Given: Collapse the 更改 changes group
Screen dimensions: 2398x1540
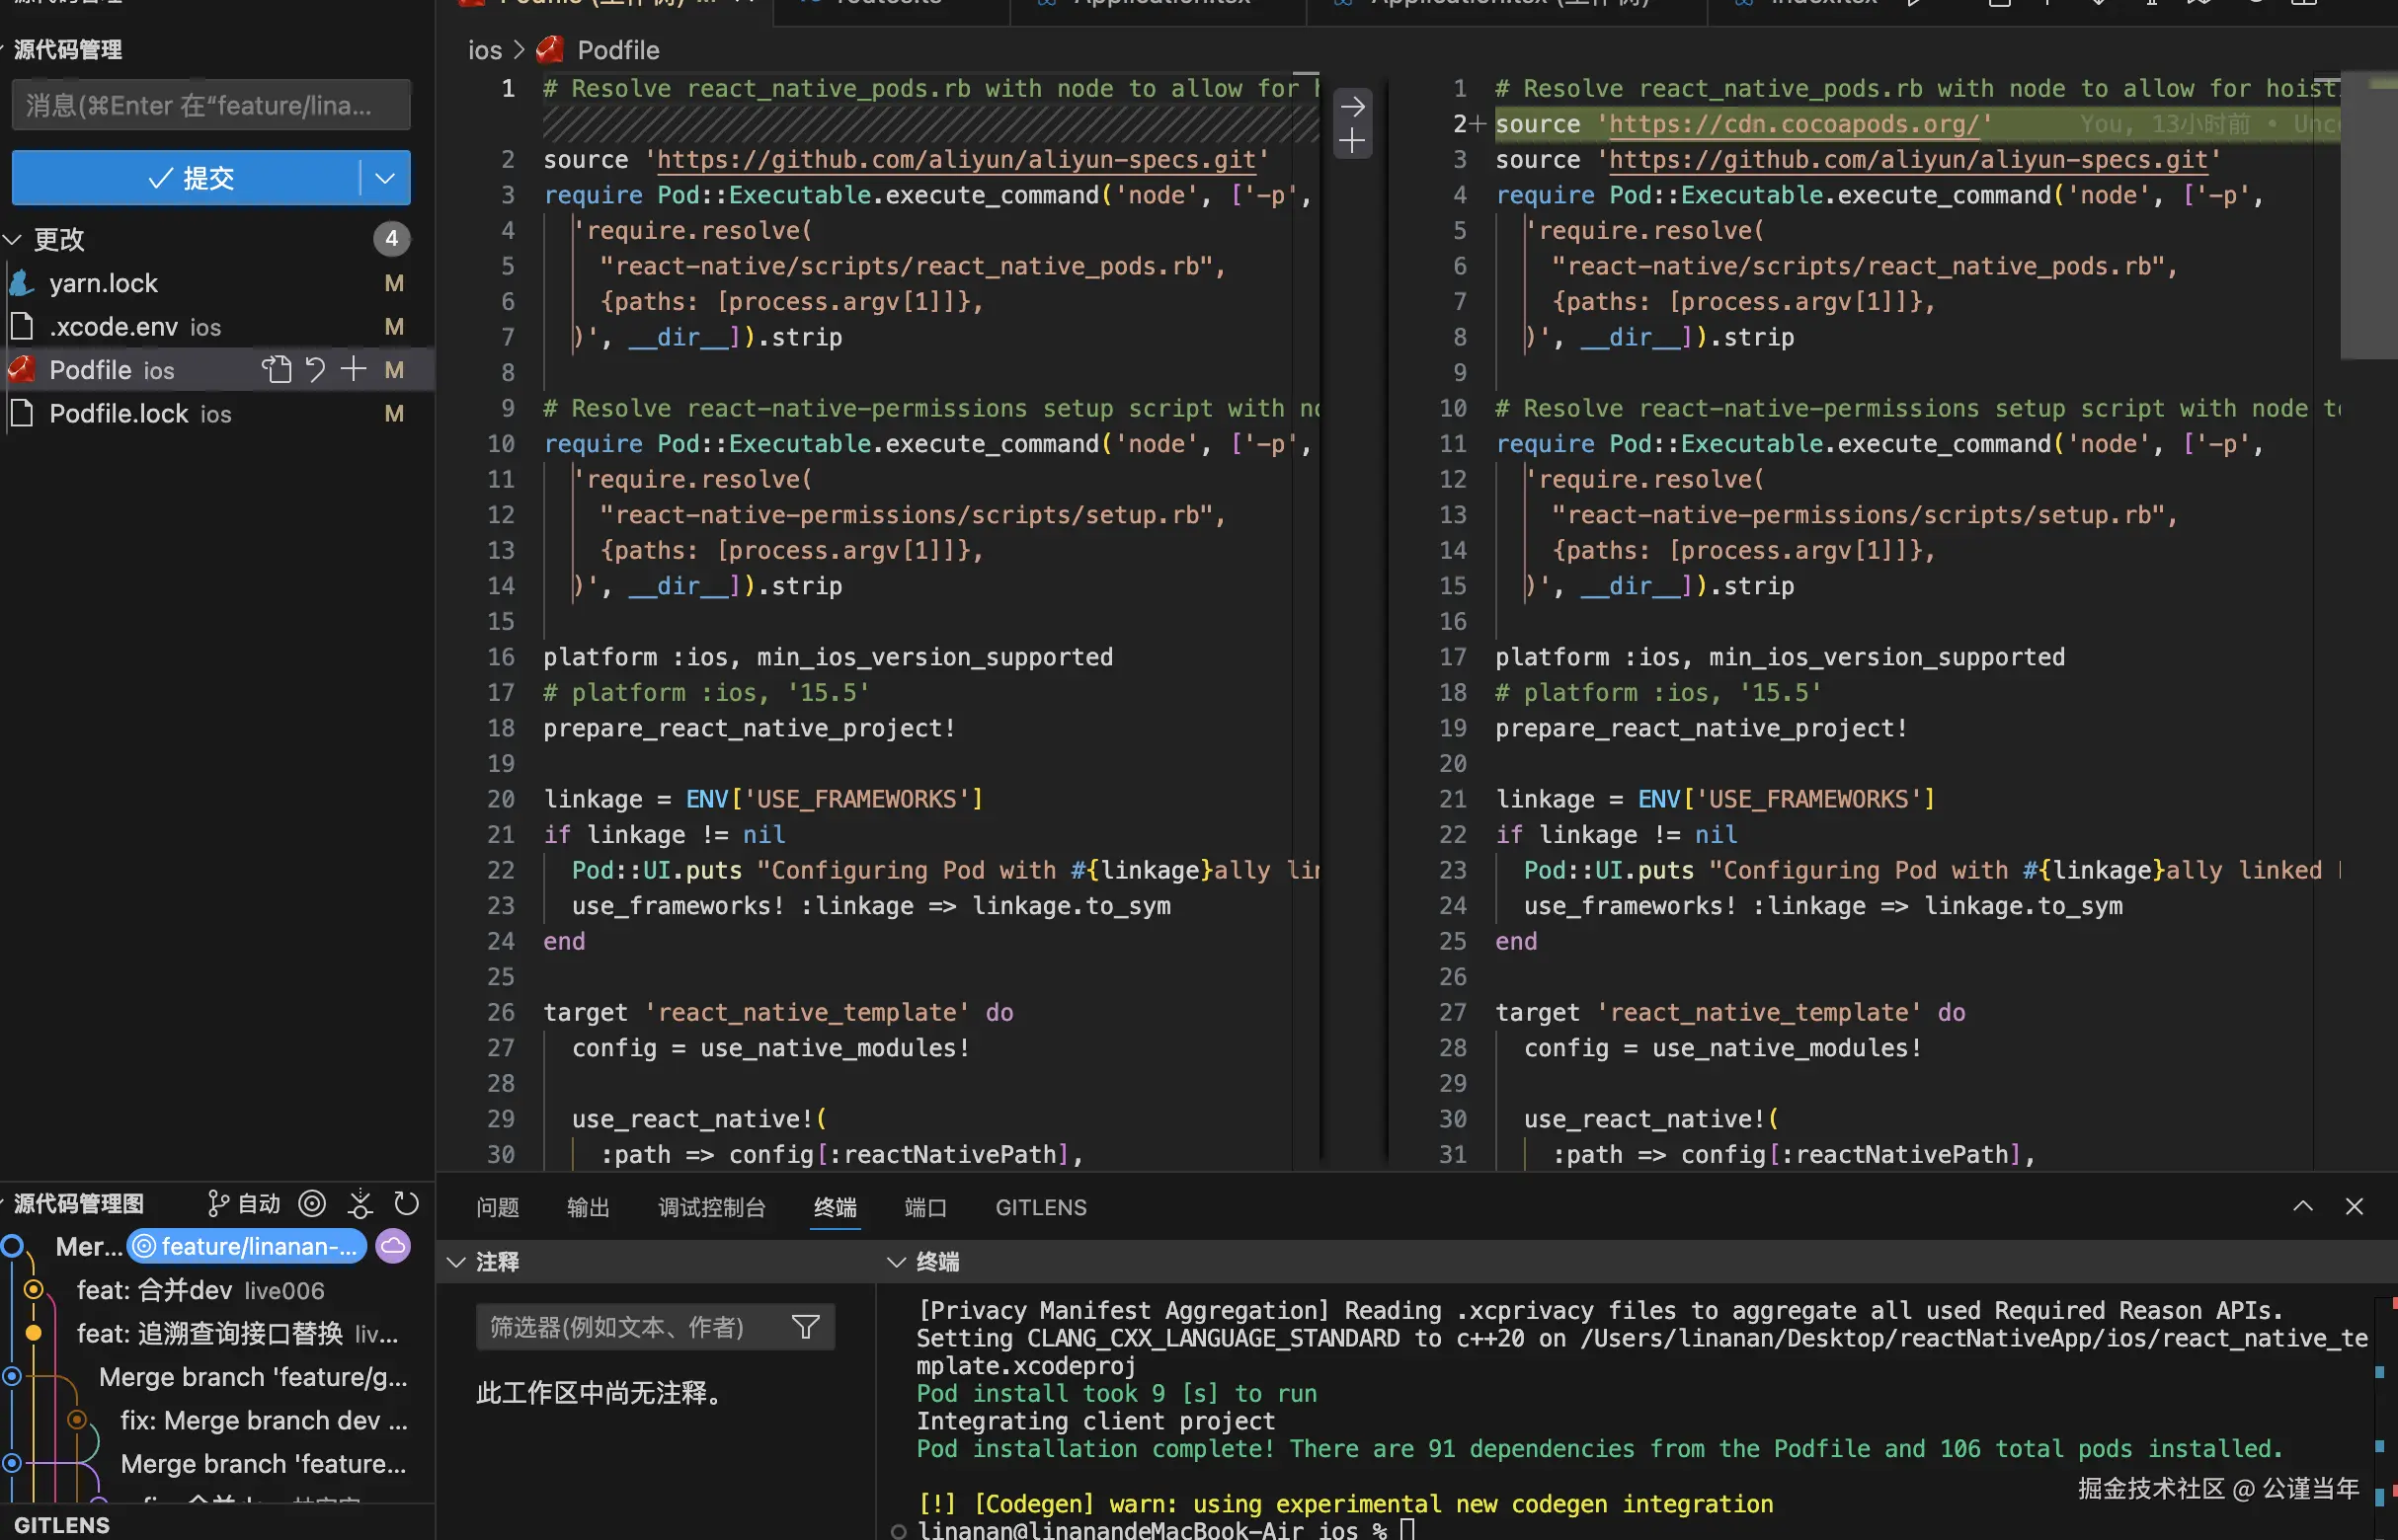Looking at the screenshot, I should pos(13,239).
